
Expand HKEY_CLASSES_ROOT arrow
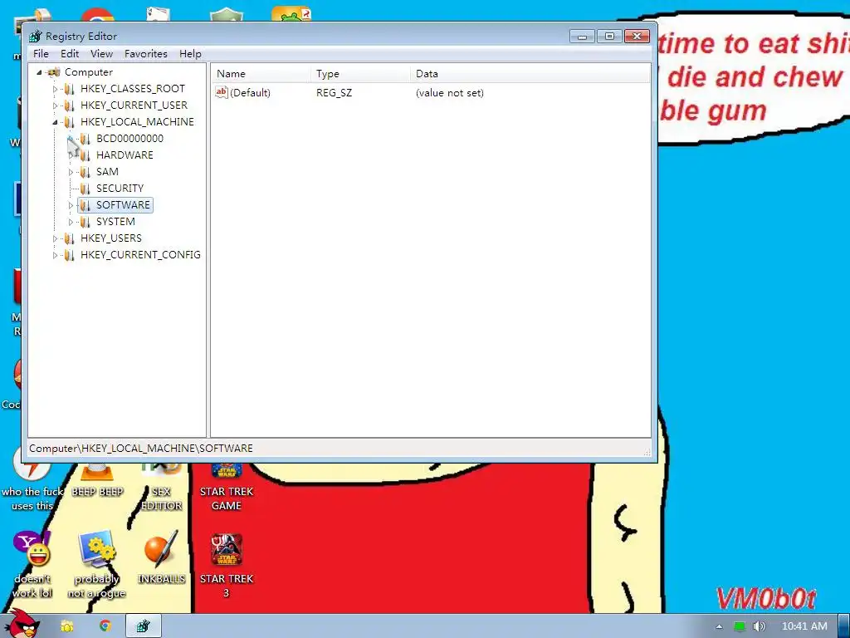pos(55,89)
